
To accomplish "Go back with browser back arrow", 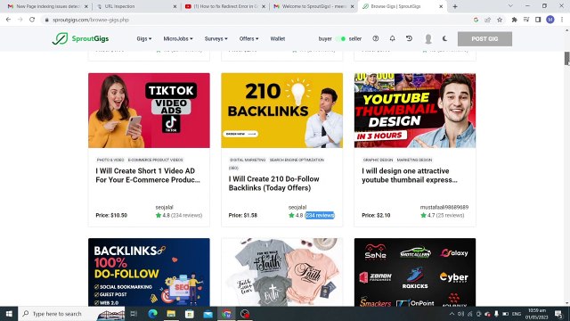I will 8,20.
